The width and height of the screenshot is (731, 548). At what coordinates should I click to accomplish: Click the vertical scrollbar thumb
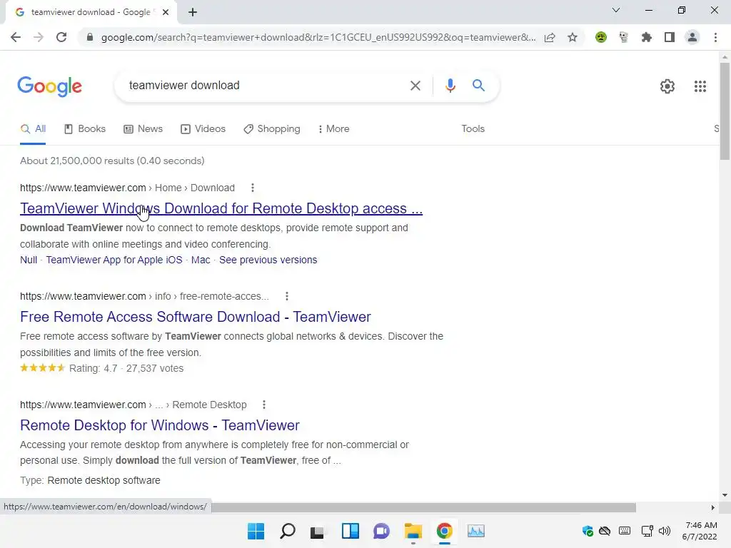pyautogui.click(x=725, y=111)
